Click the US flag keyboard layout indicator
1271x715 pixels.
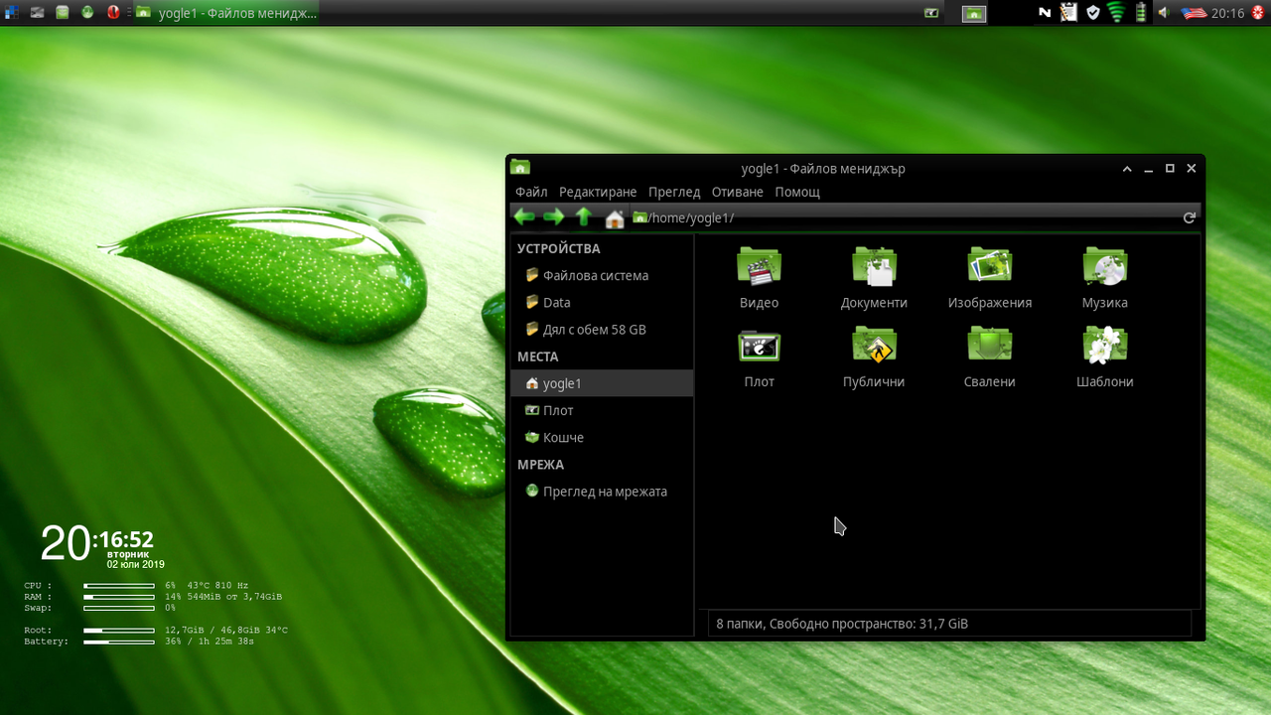(x=1194, y=13)
